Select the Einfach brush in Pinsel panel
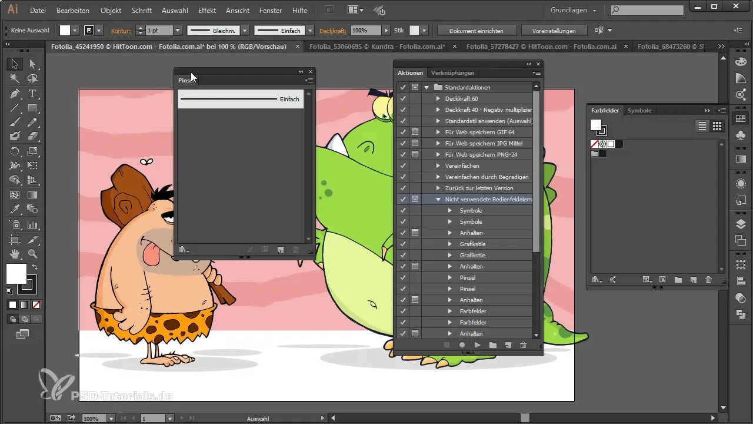Viewport: 753px width, 424px height. (241, 99)
